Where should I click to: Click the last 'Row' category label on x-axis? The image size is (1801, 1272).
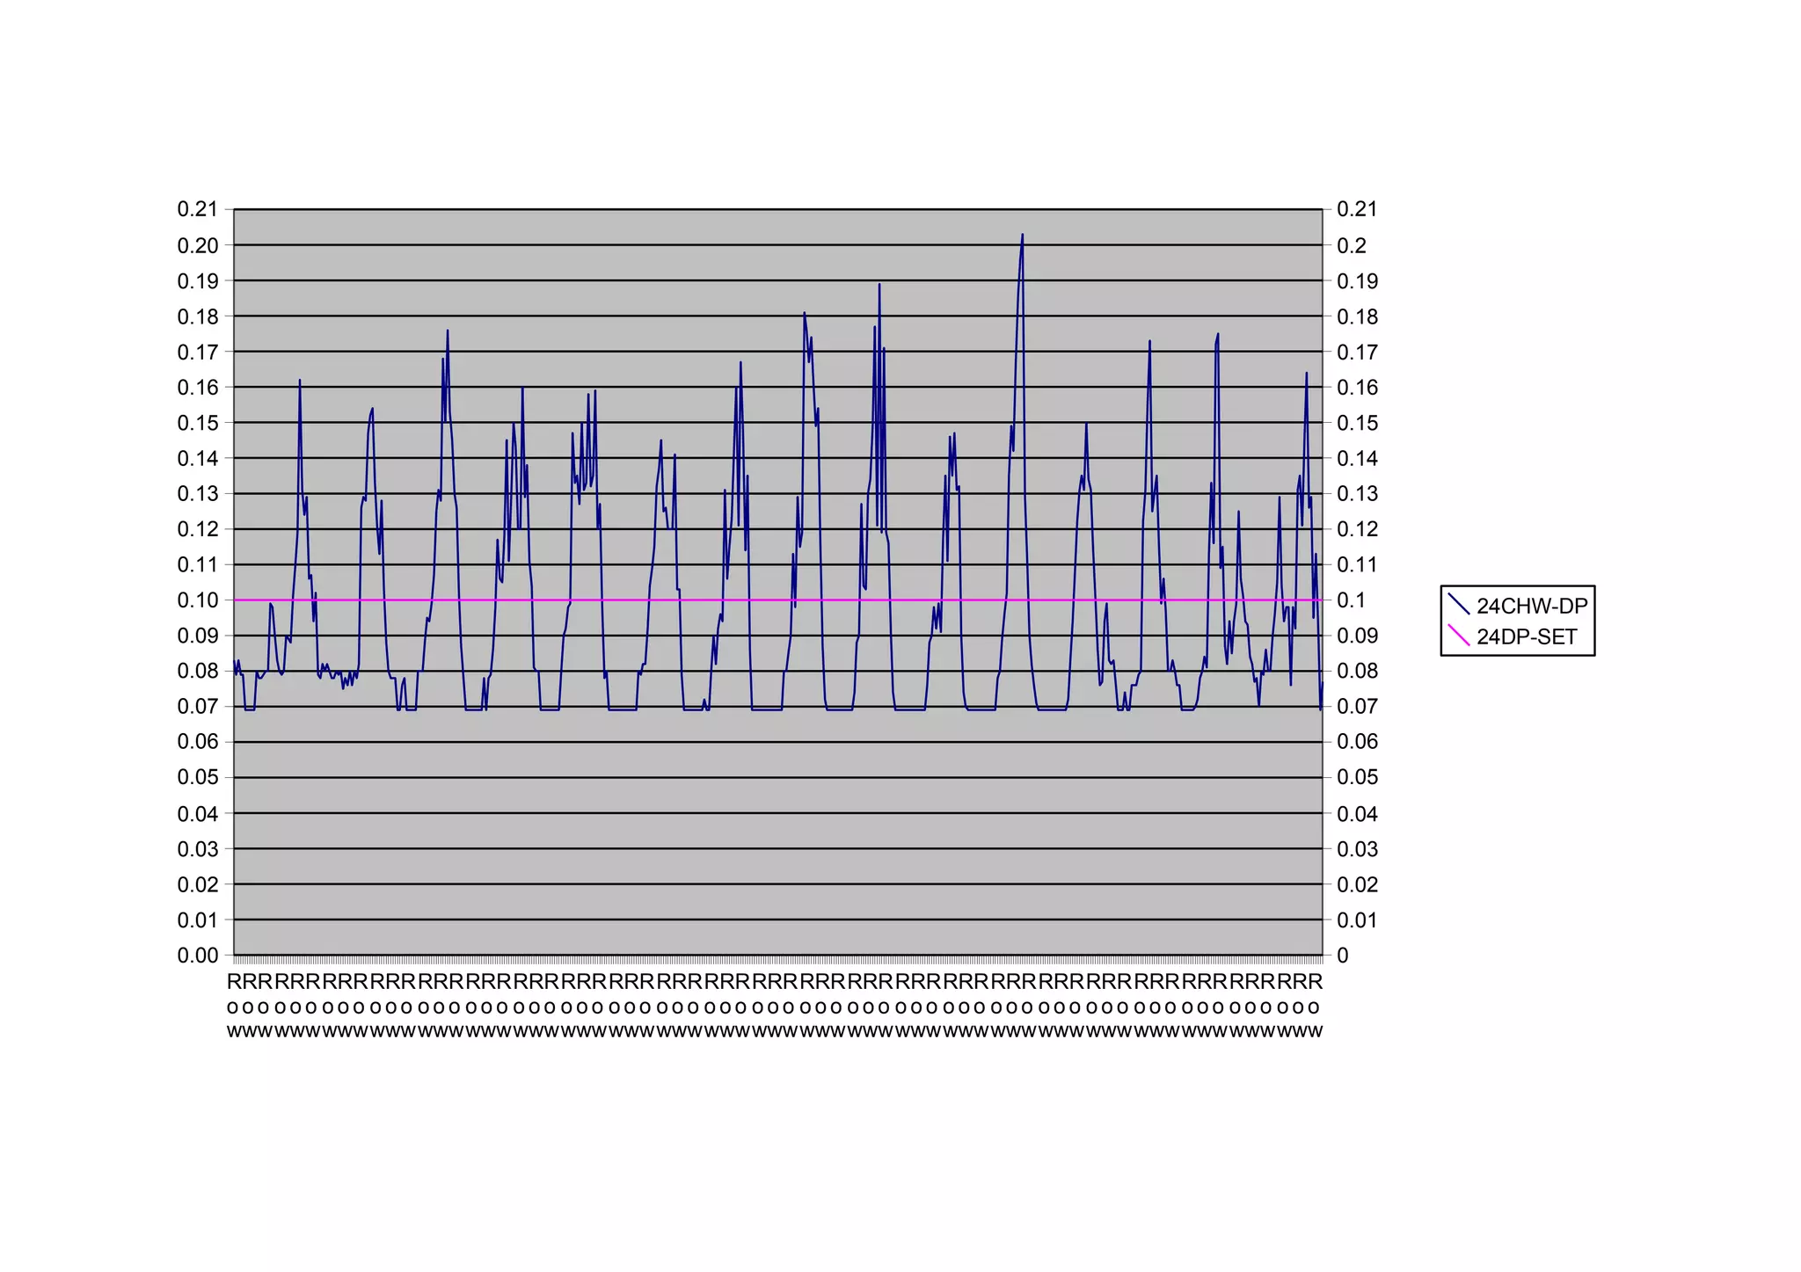tap(1316, 1006)
